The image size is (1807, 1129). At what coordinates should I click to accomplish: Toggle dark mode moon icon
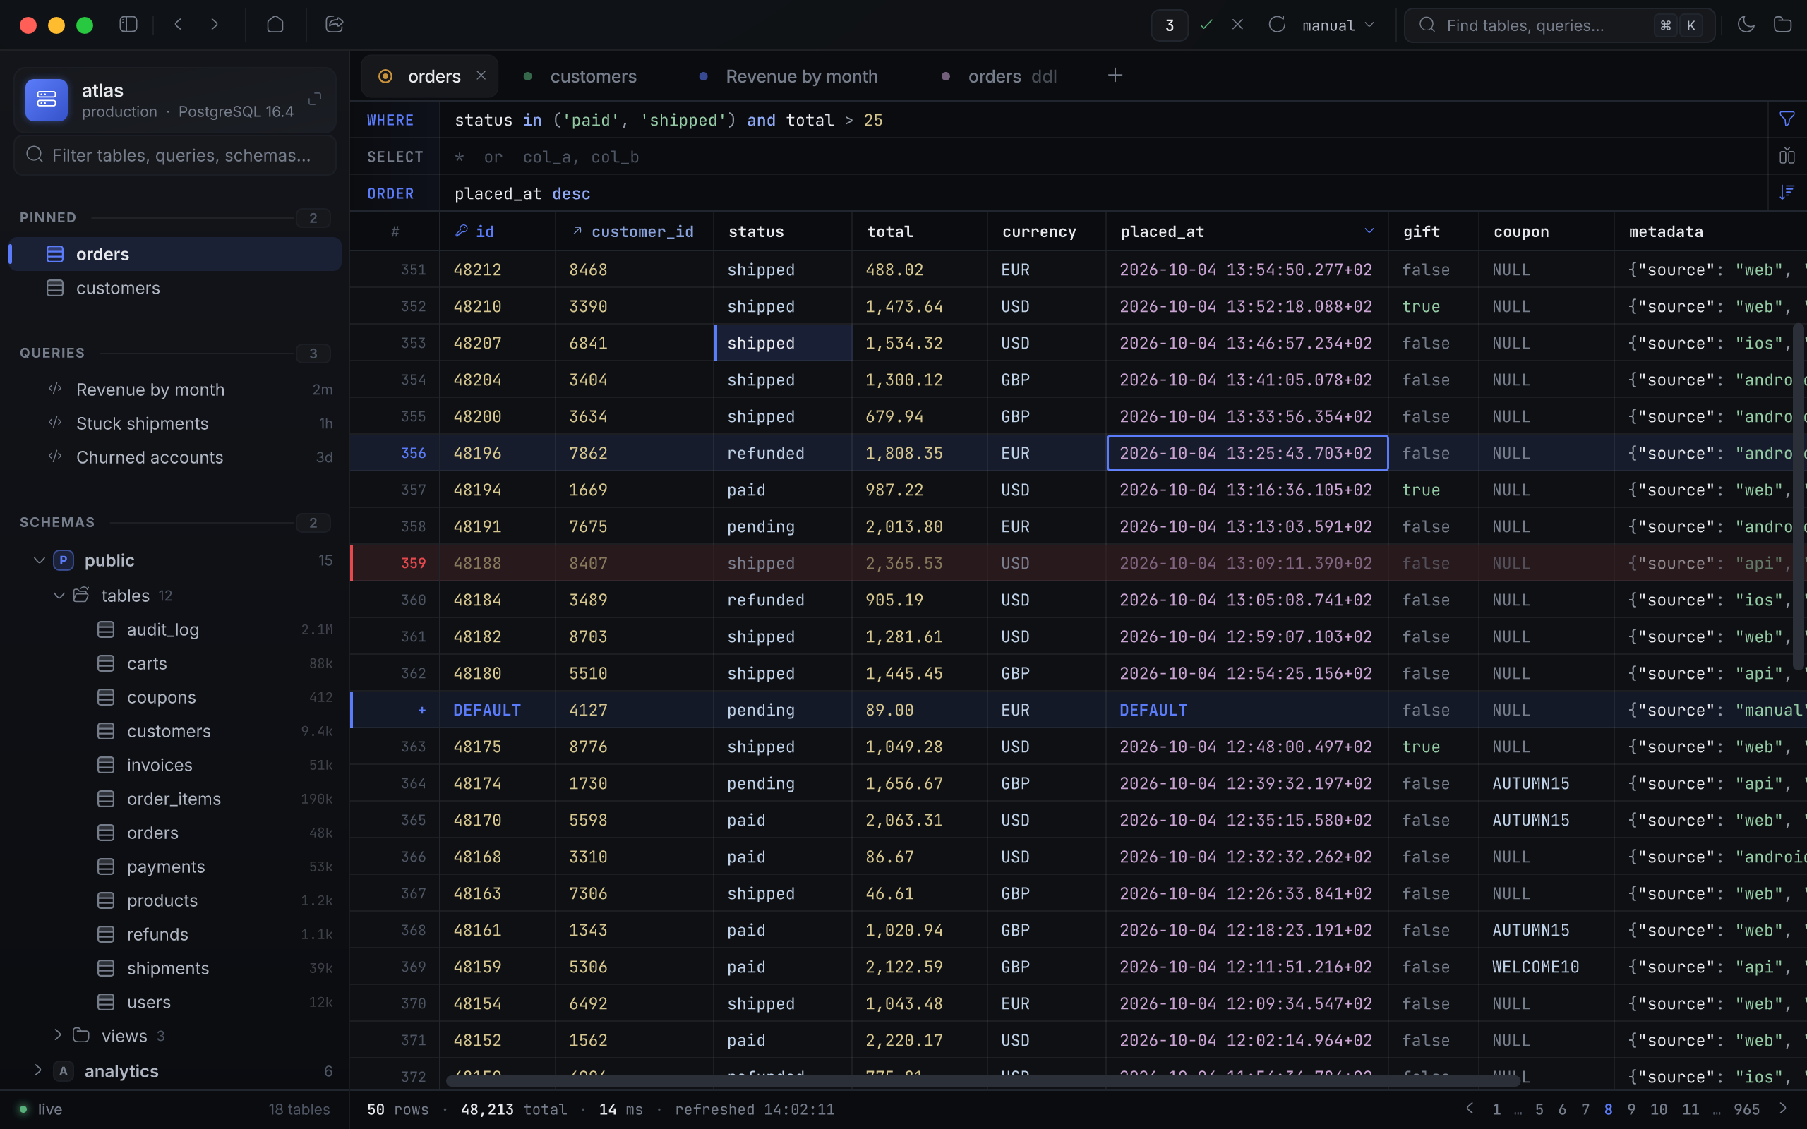(x=1746, y=25)
